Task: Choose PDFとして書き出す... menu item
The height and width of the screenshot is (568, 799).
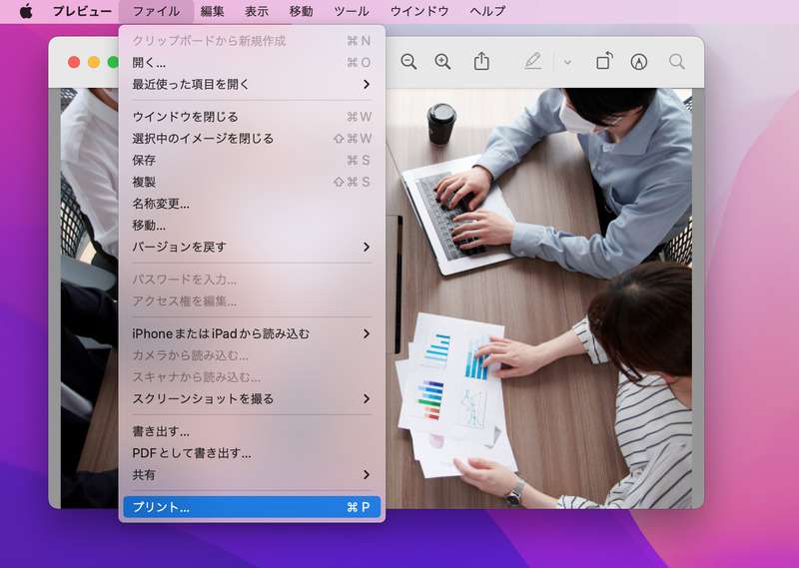Action: click(x=252, y=453)
